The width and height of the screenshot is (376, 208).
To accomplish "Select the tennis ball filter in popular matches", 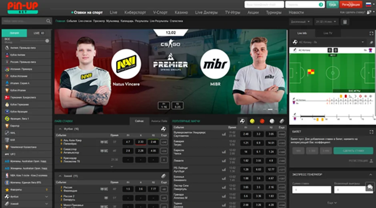I will 252,121.
